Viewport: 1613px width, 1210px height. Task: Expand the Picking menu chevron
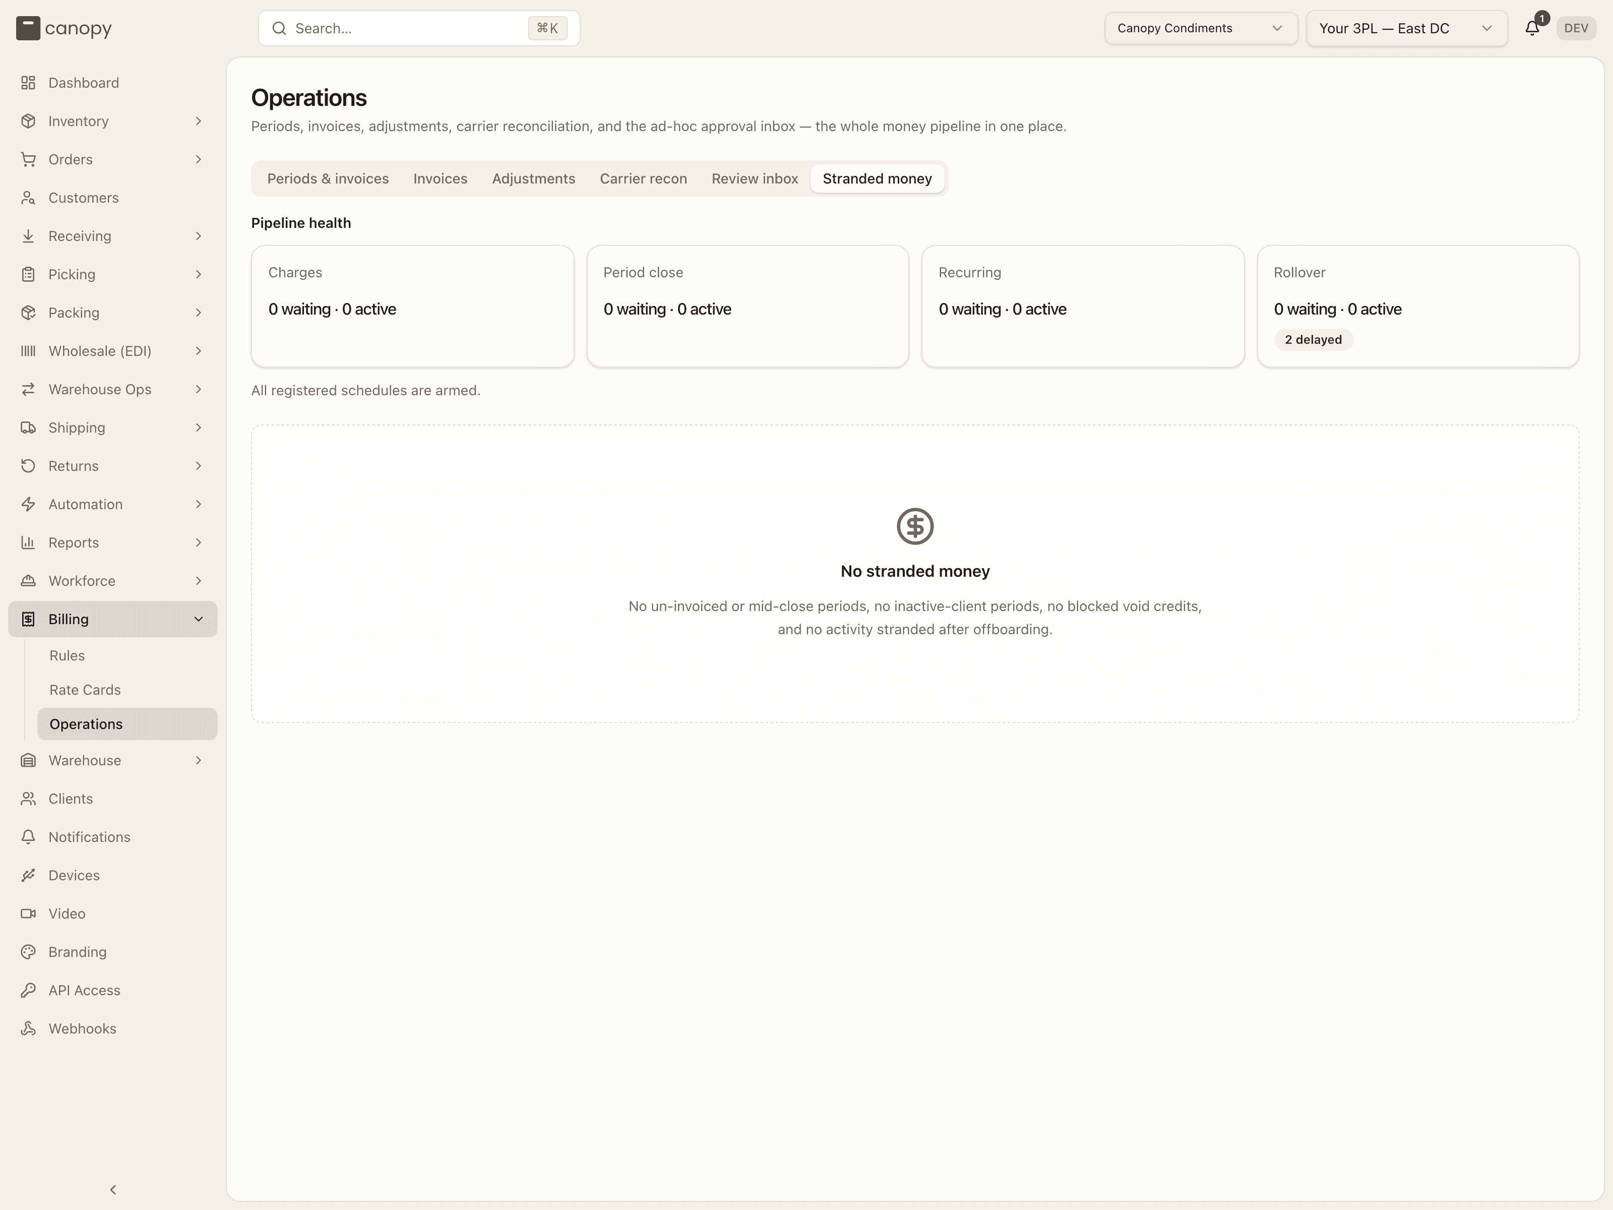198,274
